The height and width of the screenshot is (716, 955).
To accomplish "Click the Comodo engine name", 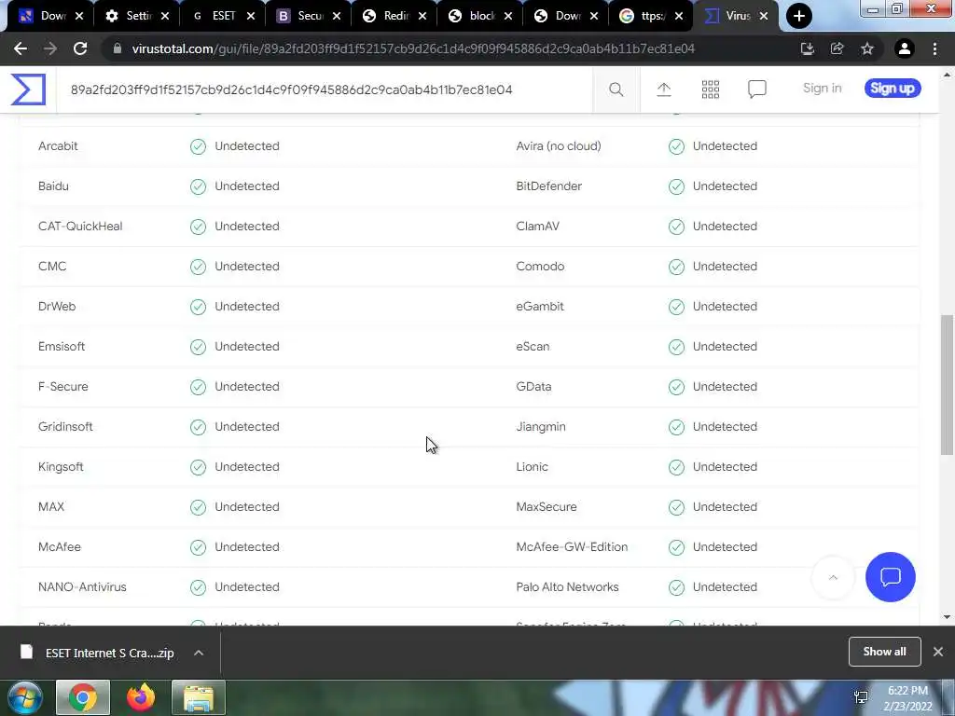I will (x=540, y=267).
